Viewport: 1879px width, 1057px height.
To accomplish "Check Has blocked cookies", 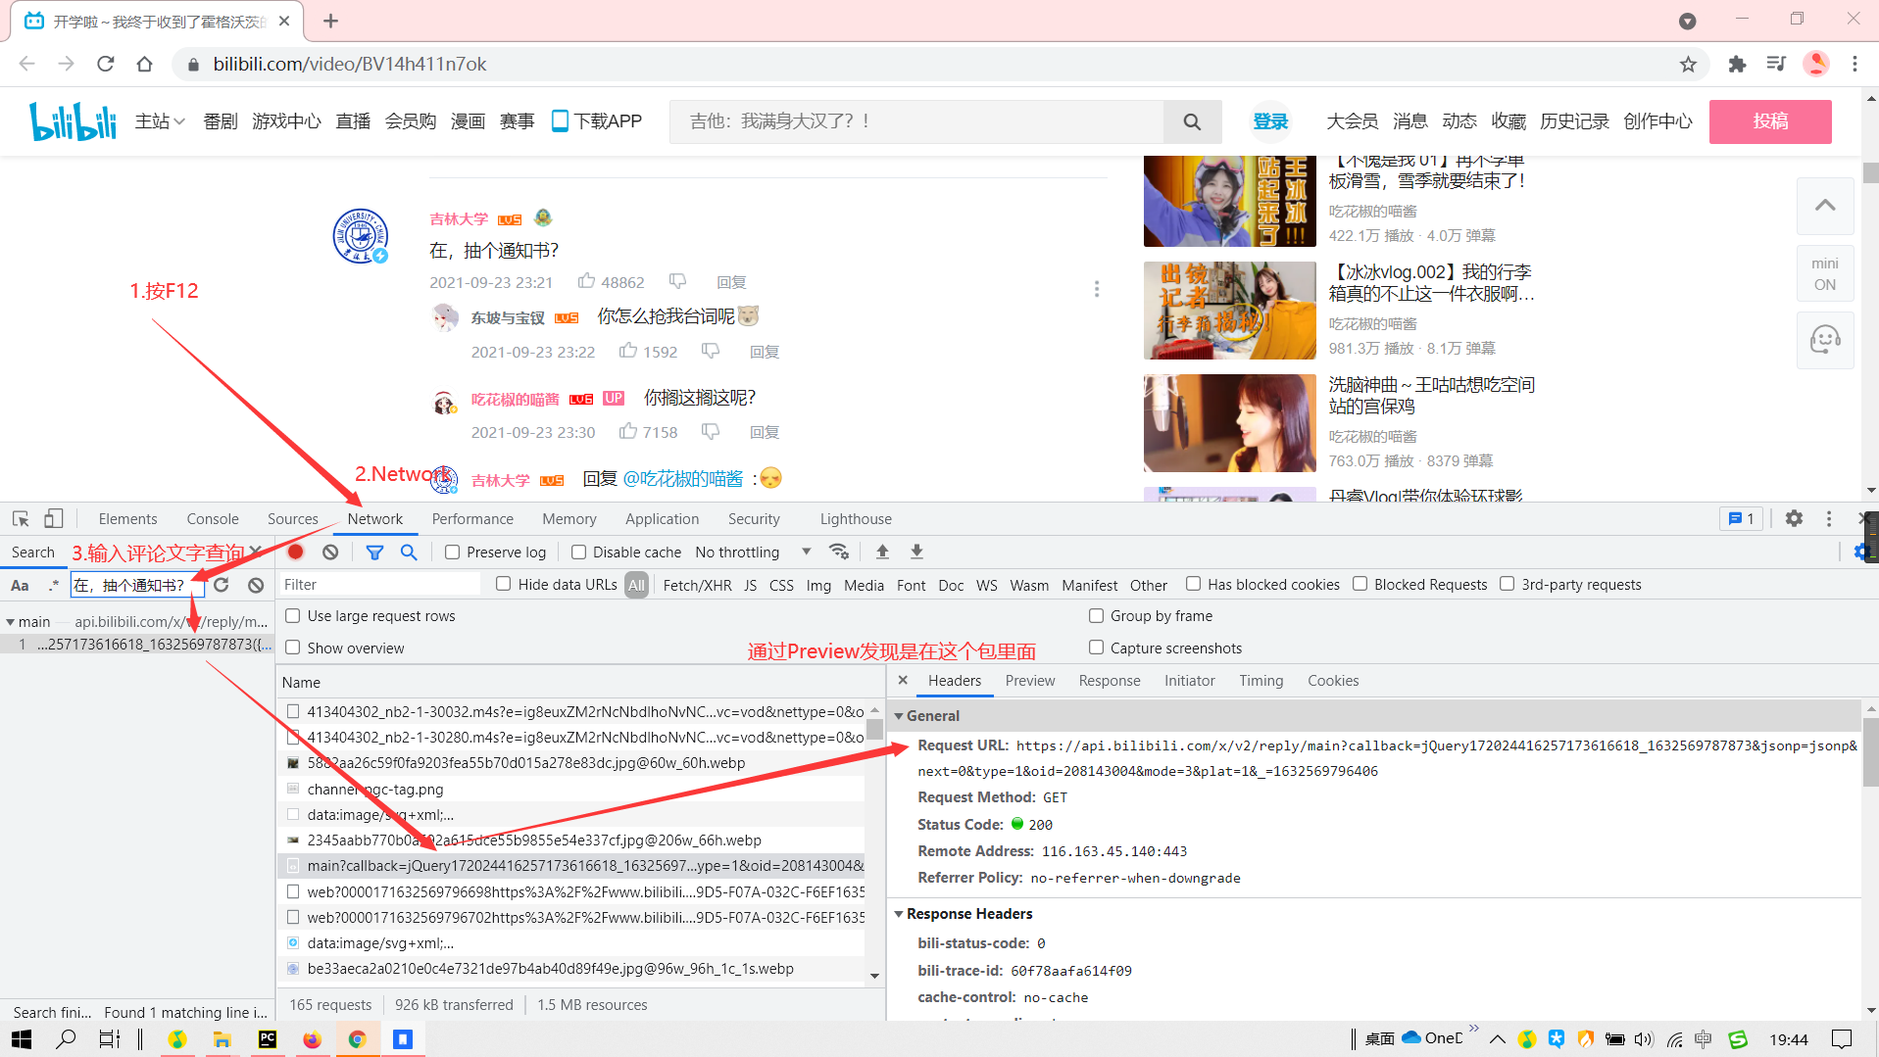I will pos(1193,584).
